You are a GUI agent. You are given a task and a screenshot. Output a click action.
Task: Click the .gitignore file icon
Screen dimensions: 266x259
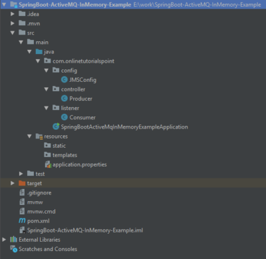(22, 192)
